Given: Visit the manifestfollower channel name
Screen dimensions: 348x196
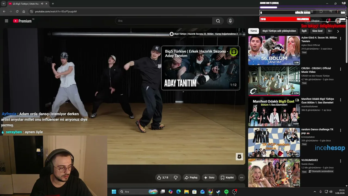Looking at the screenshot, I should pyautogui.click(x=310, y=106).
